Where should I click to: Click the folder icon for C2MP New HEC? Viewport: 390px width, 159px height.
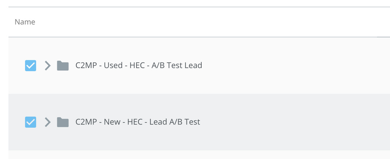coord(63,122)
